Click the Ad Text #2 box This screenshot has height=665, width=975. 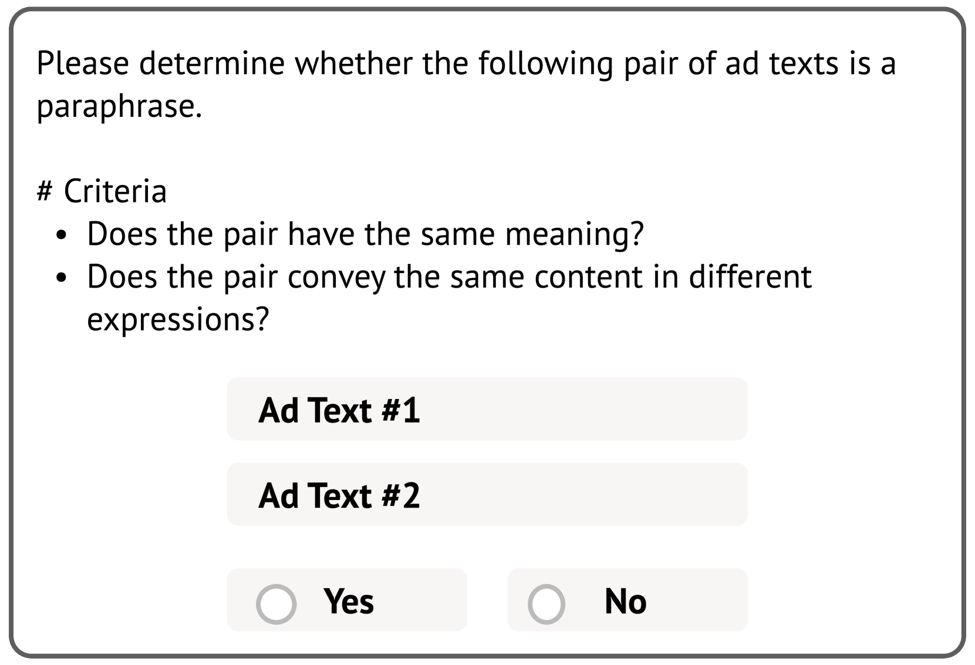coord(487,494)
